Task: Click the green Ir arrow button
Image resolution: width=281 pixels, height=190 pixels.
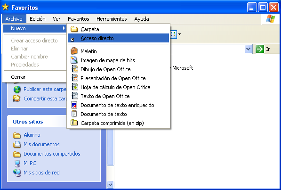Action: click(x=260, y=49)
